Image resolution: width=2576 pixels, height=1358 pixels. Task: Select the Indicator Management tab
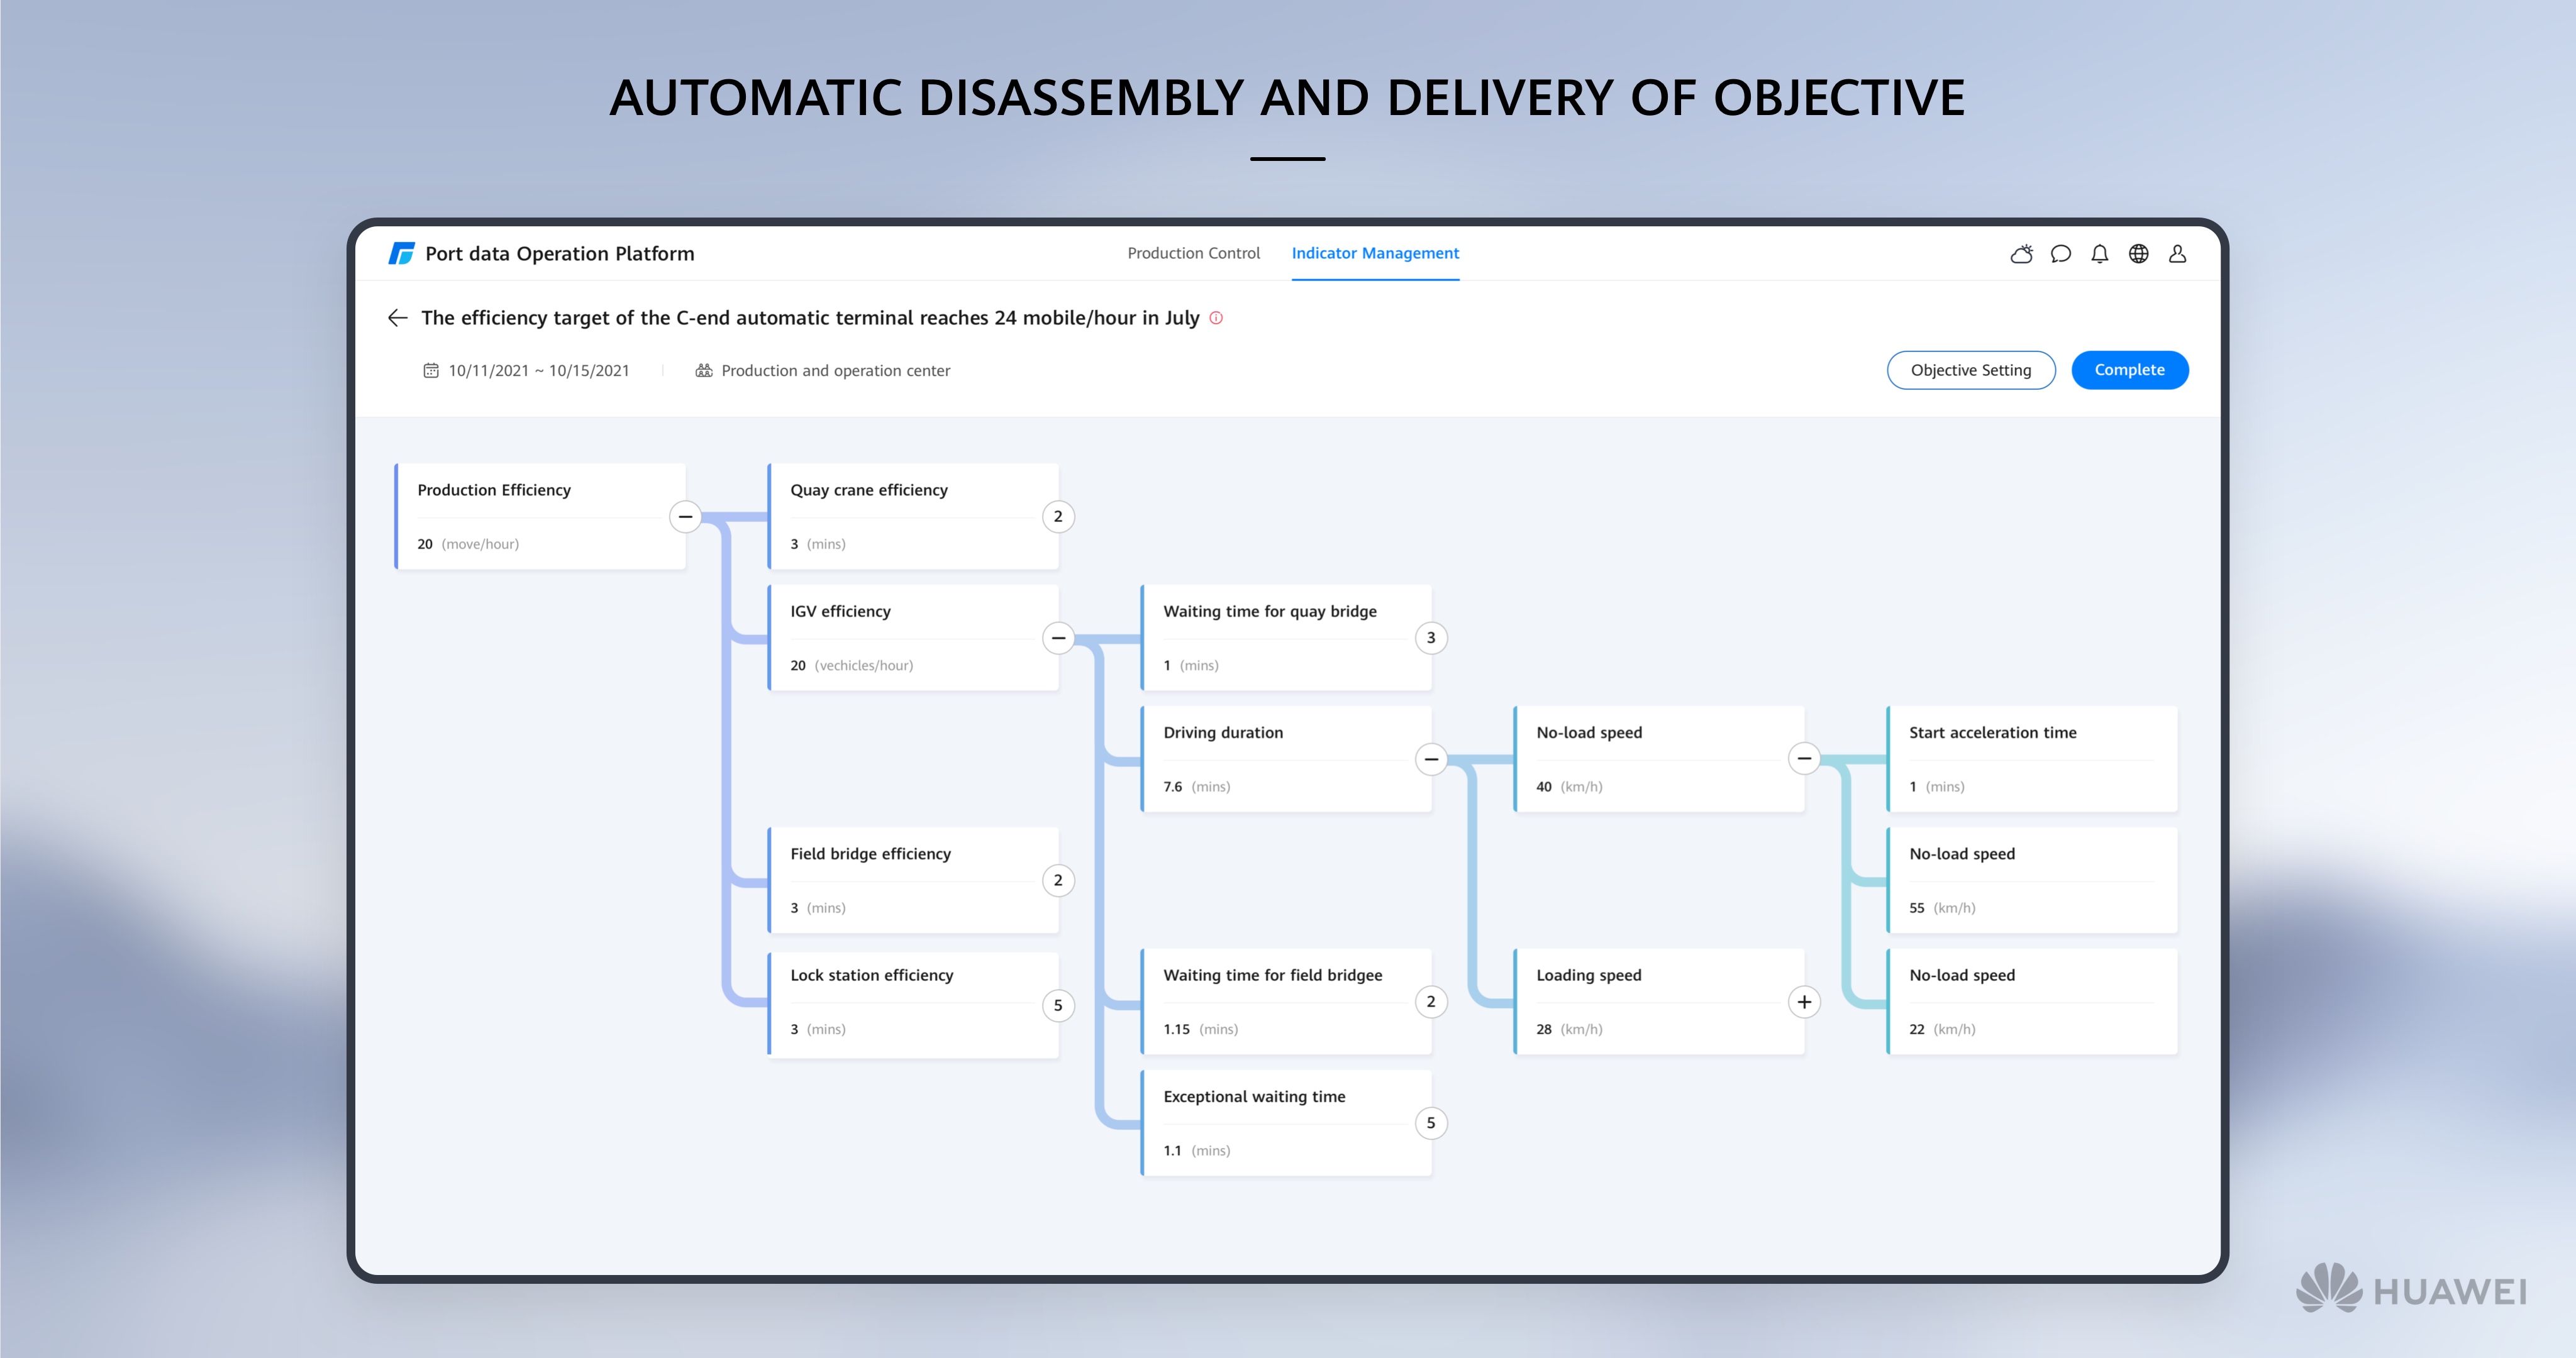(x=1375, y=254)
